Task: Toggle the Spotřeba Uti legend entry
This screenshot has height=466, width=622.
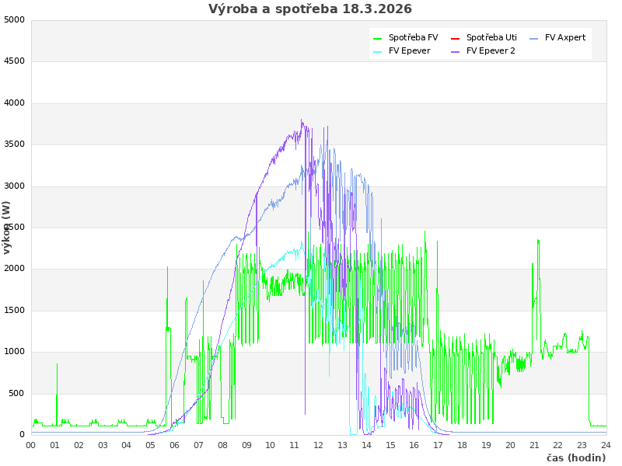Action: pyautogui.click(x=491, y=37)
